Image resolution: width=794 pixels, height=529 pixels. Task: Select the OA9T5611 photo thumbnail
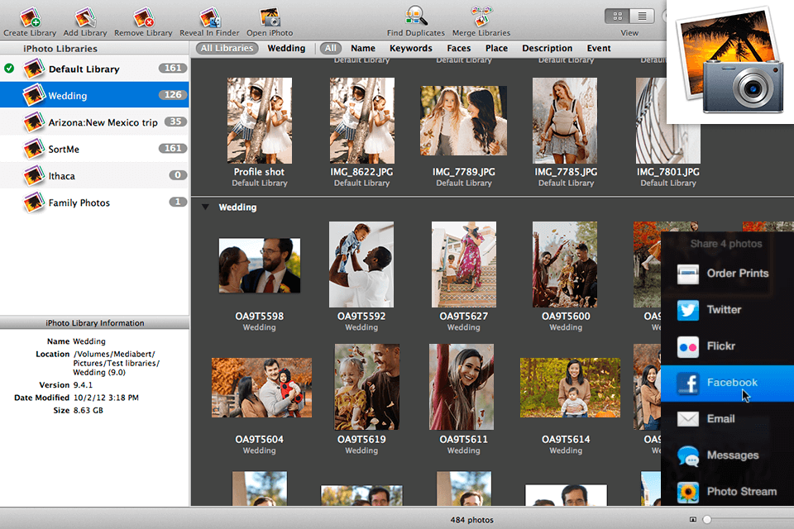tap(462, 388)
